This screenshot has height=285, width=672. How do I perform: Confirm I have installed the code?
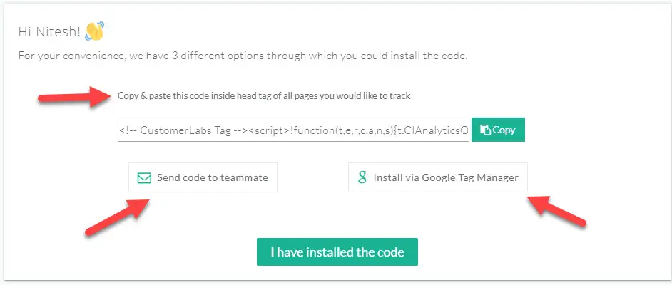337,252
